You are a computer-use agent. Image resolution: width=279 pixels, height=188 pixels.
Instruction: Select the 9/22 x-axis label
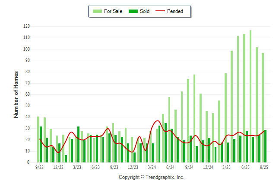point(39,167)
